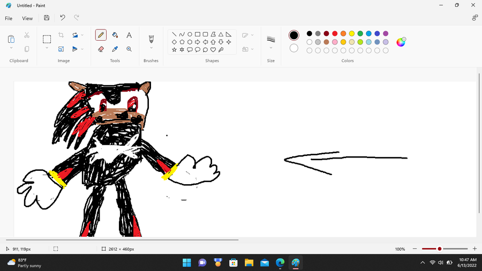Pick the green color swatch

(x=360, y=34)
